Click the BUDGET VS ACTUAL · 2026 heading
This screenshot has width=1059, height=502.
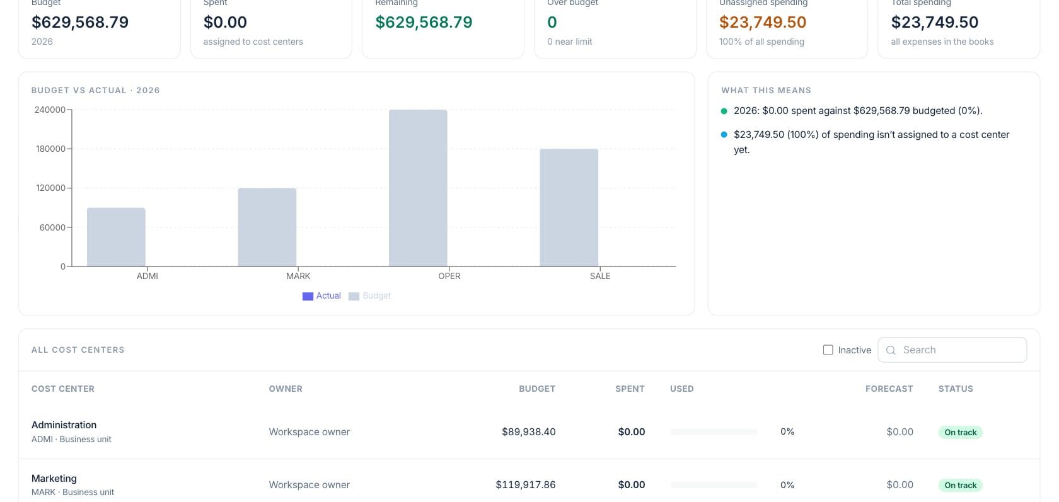pyautogui.click(x=96, y=90)
